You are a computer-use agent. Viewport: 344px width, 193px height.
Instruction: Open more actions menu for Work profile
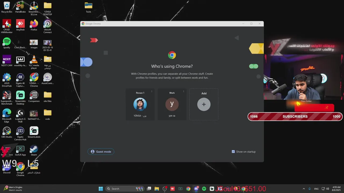[x=184, y=91]
